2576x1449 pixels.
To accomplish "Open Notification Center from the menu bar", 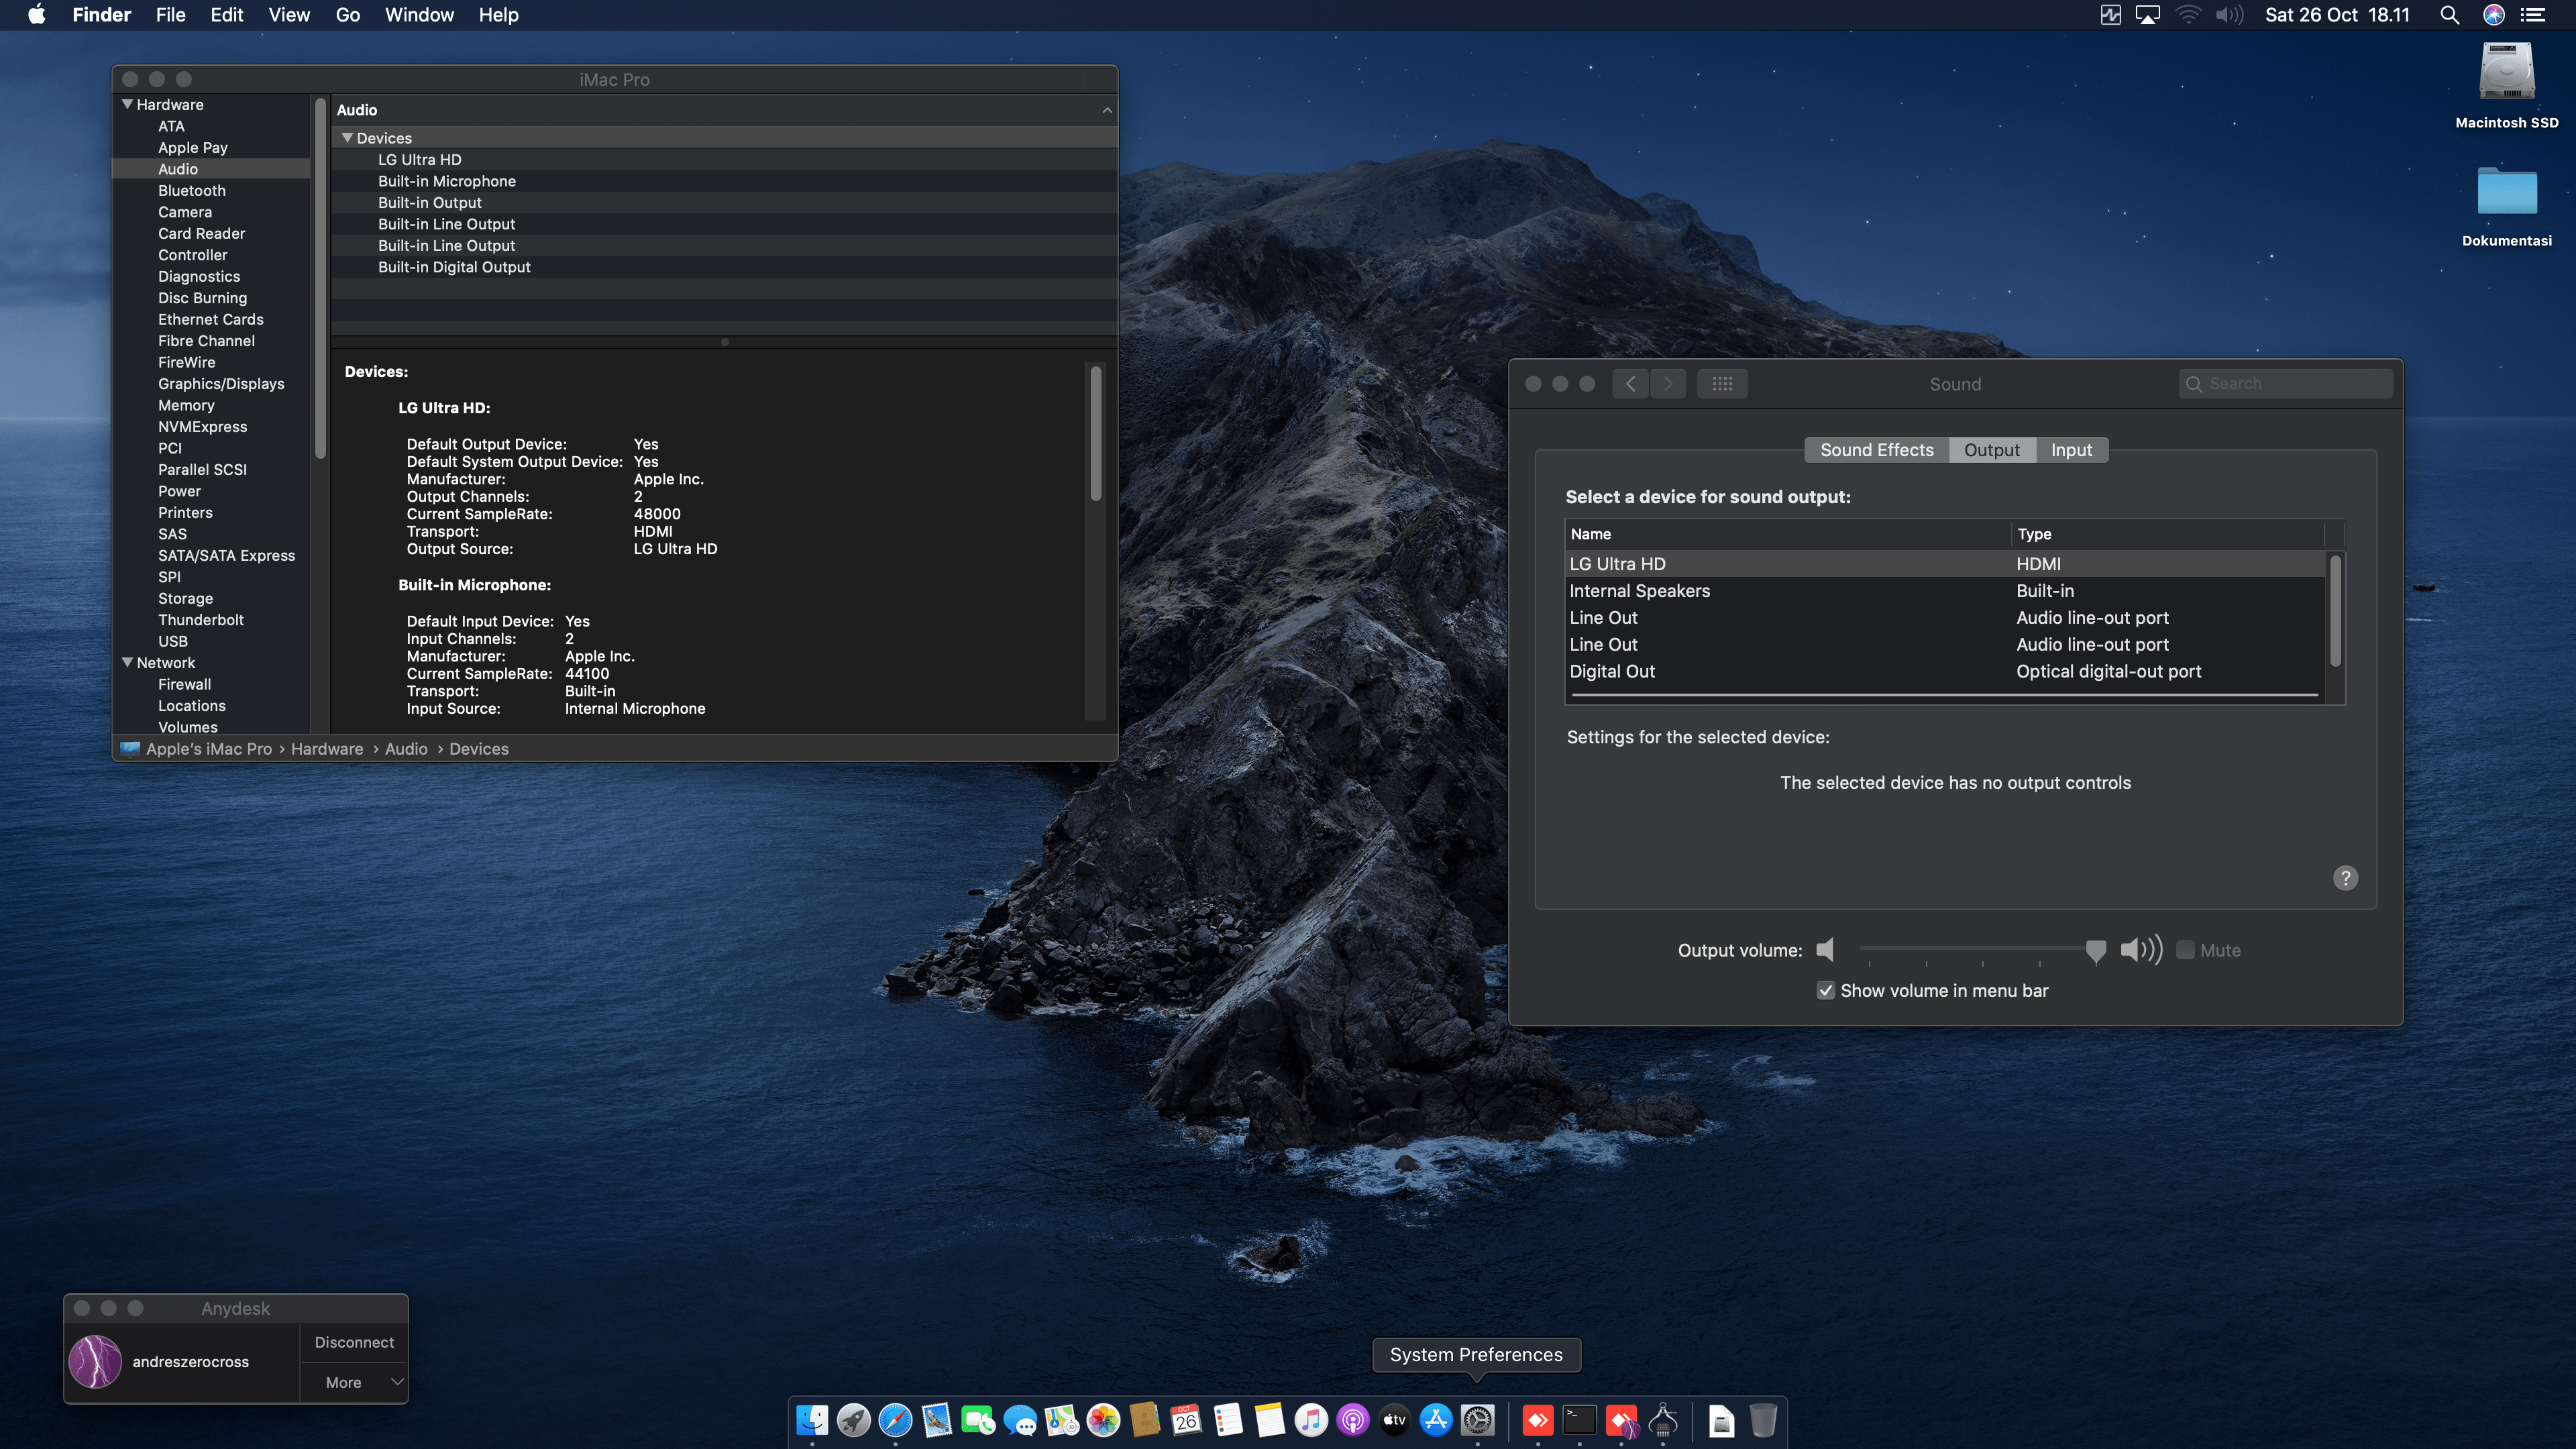I will click(2532, 15).
